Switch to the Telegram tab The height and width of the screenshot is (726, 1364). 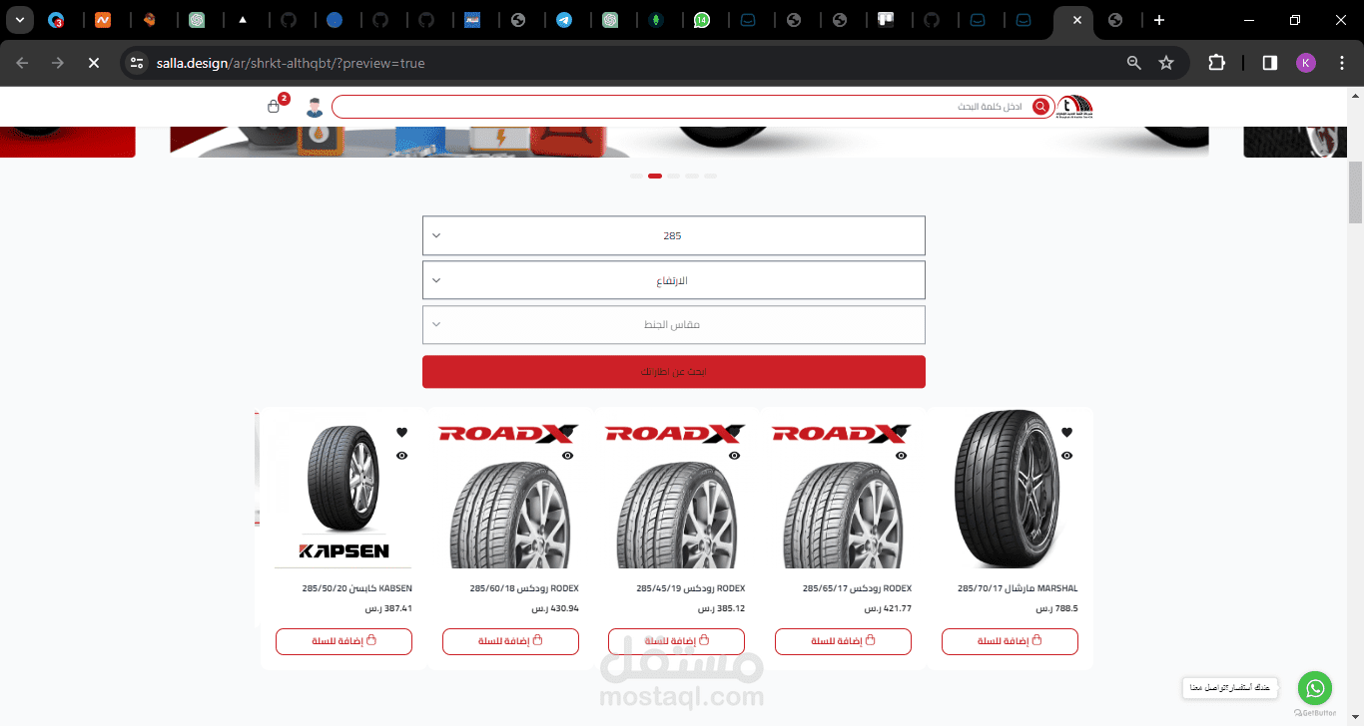[564, 20]
